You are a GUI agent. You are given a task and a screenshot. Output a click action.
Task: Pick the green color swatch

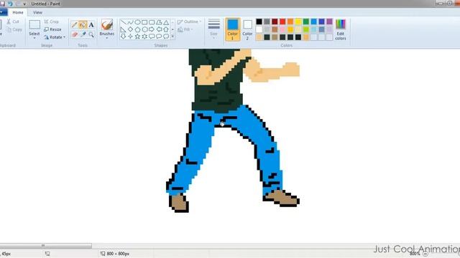click(x=306, y=21)
